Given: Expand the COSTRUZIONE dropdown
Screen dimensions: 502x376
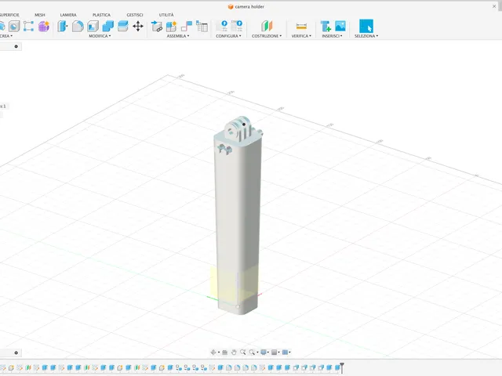Looking at the screenshot, I should pos(267,36).
